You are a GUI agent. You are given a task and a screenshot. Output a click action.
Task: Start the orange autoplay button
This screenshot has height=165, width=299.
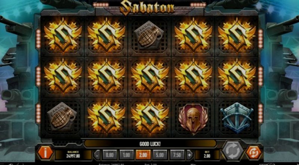click(254, 152)
